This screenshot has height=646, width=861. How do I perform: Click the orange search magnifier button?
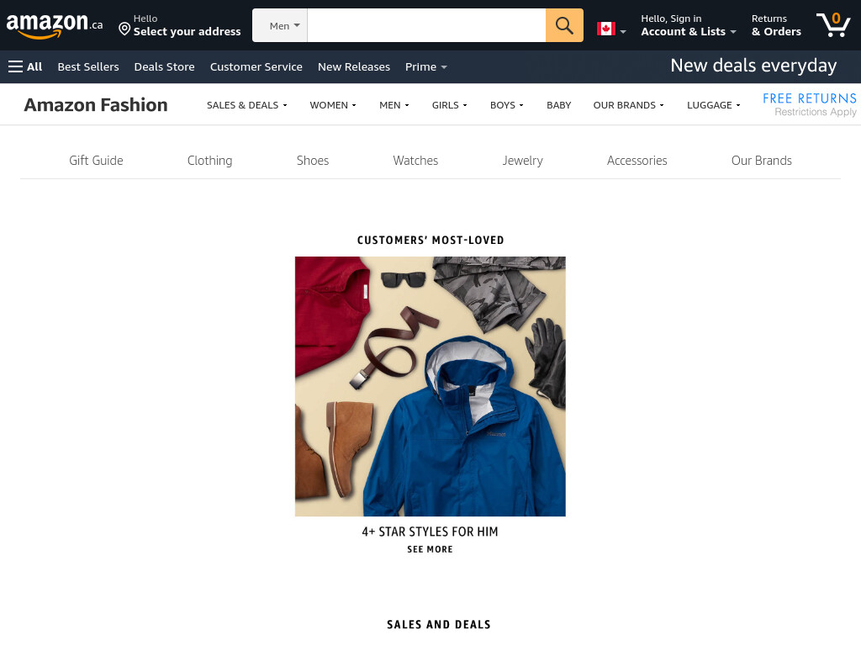coord(564,25)
